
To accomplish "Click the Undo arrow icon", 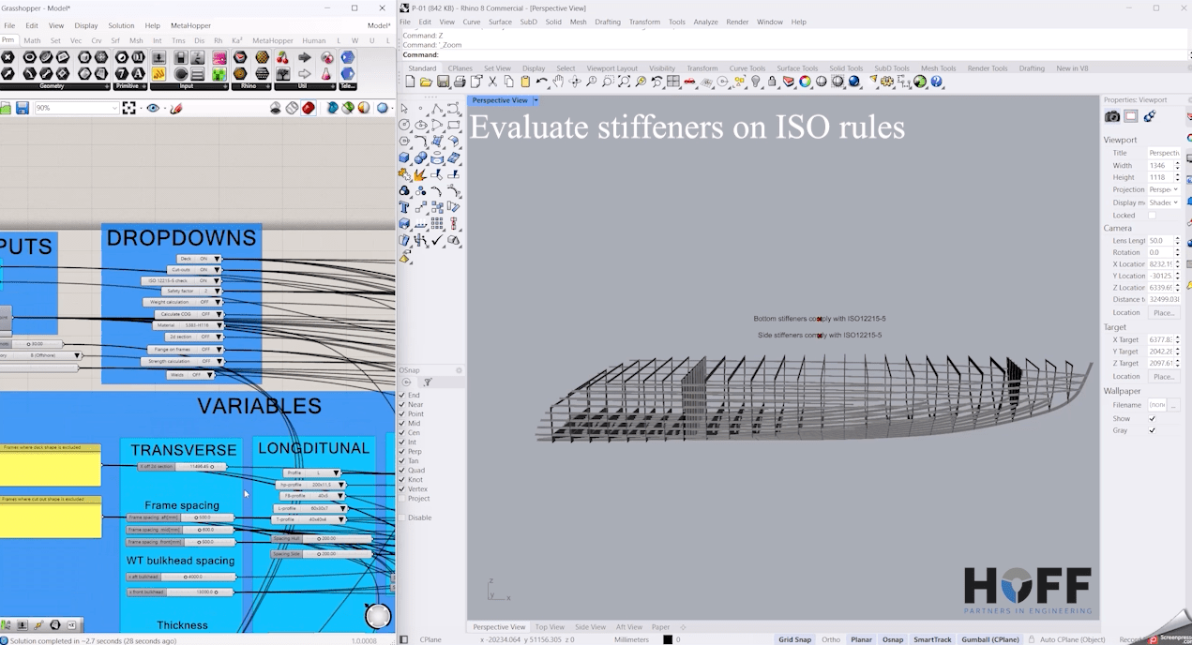I will tap(541, 82).
